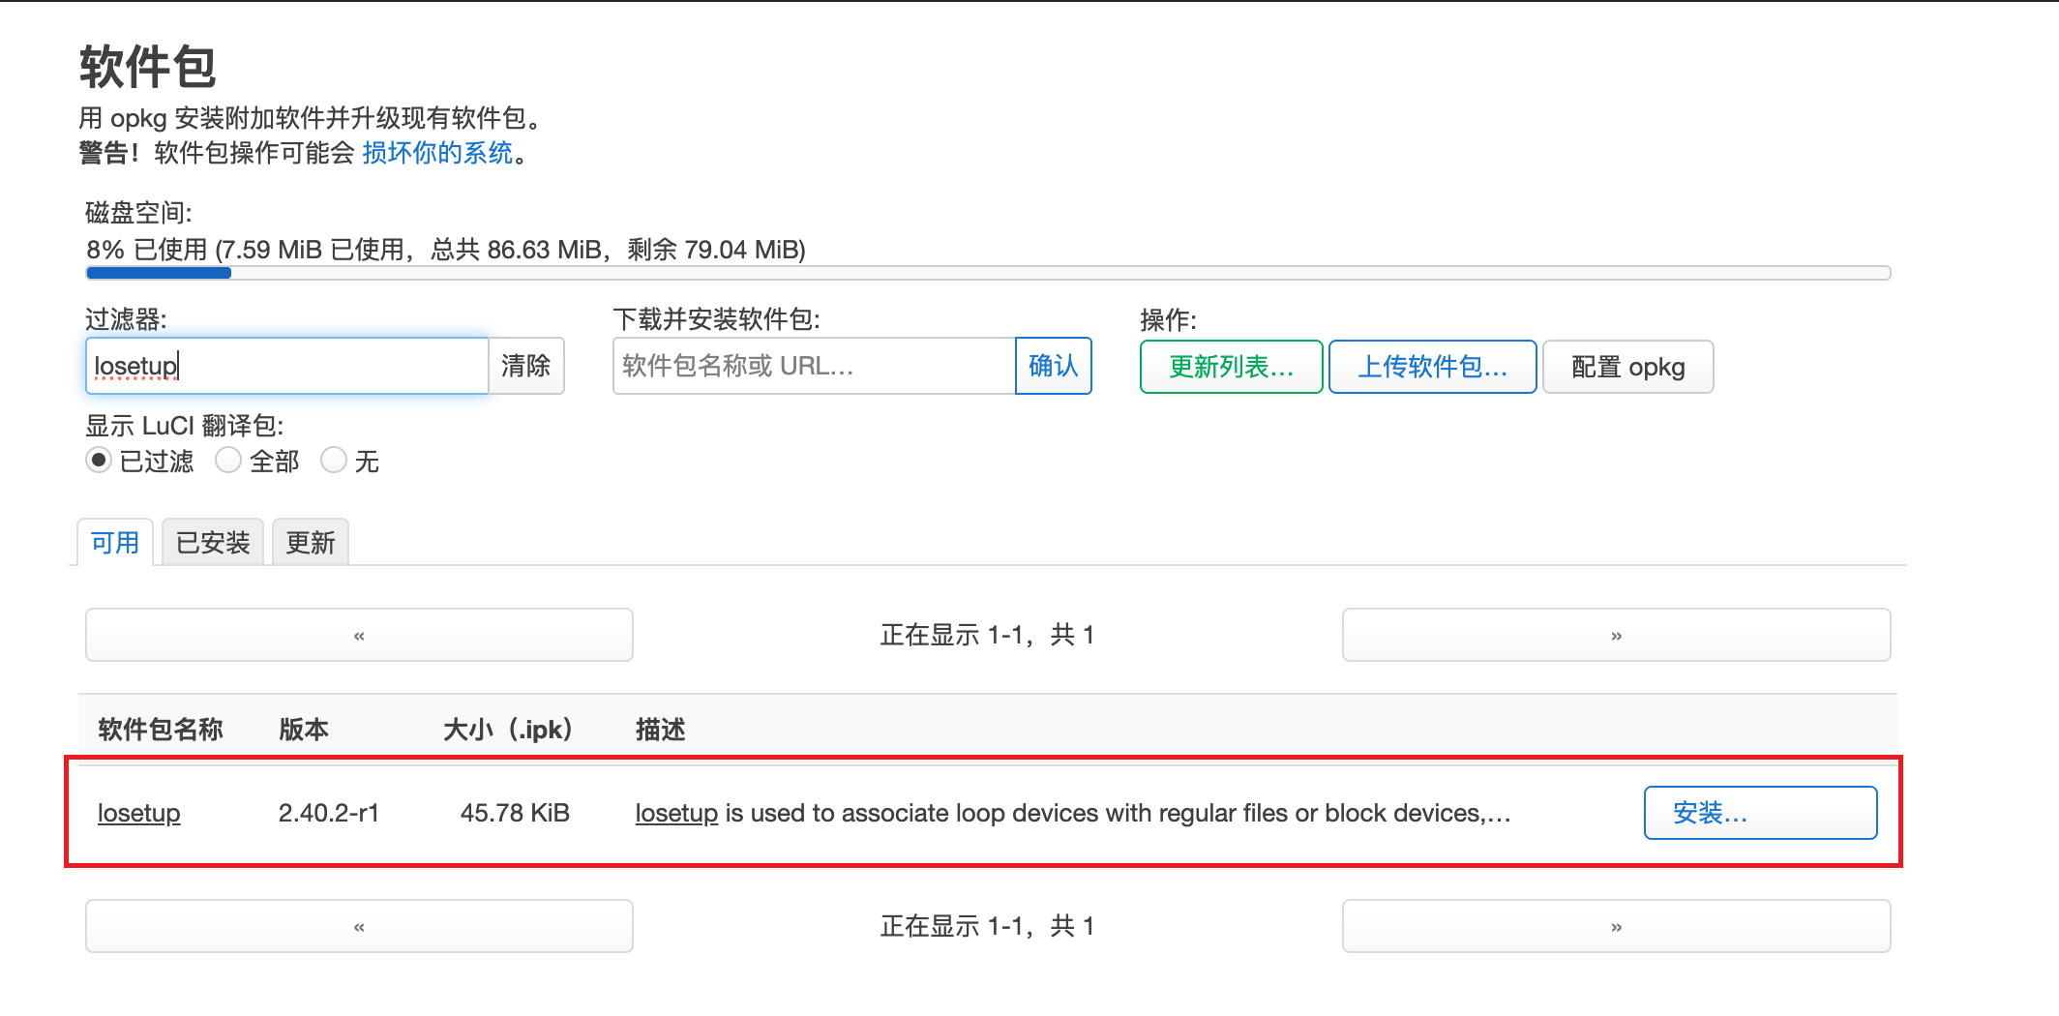Click the bottom previous page « button

pyautogui.click(x=359, y=926)
